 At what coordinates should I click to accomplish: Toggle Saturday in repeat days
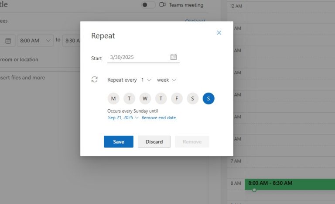192,98
